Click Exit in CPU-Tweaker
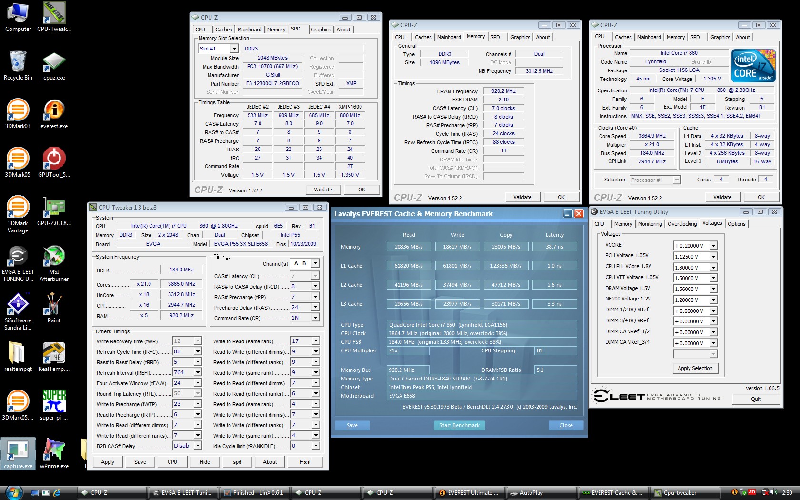800x500 pixels. coord(305,462)
